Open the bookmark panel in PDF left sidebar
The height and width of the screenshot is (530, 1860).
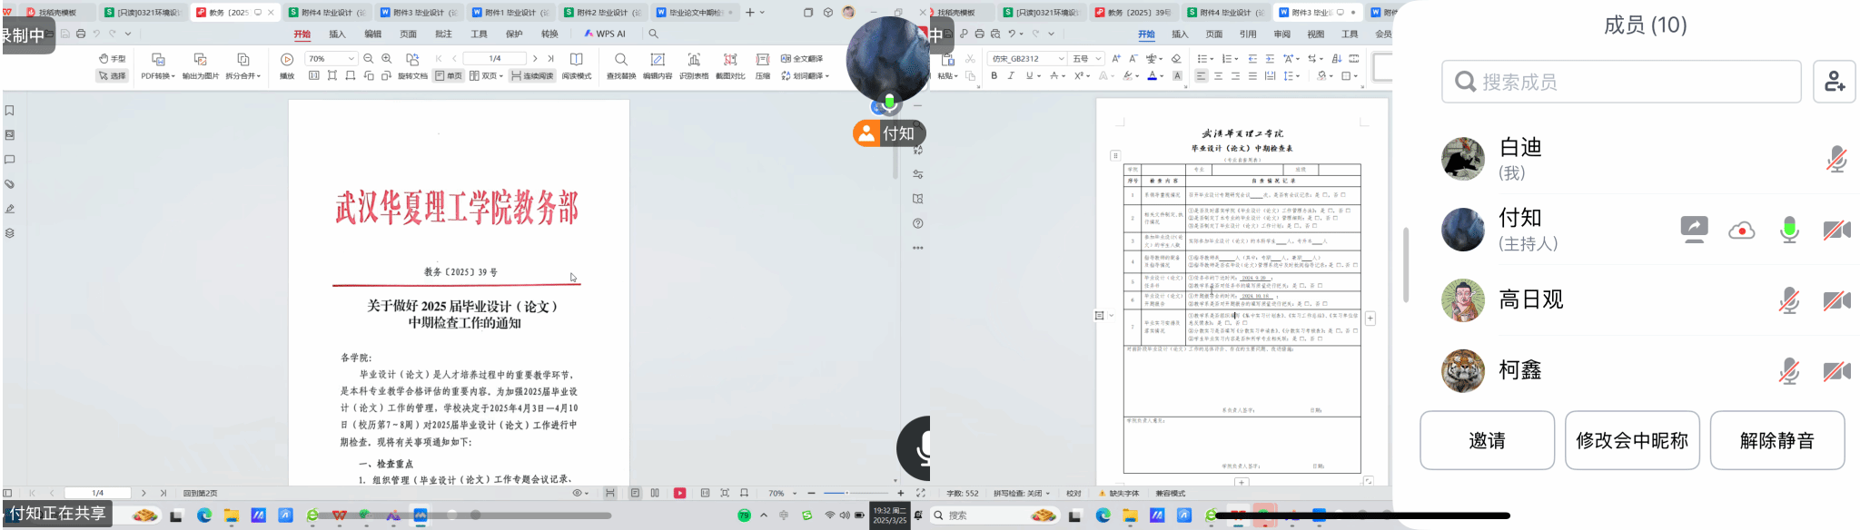[x=10, y=111]
